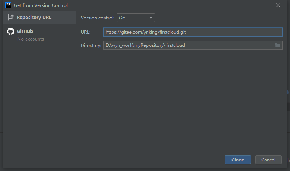Open the Version control Git dropdown
Image resolution: width=290 pixels, height=171 pixels.
coord(136,18)
